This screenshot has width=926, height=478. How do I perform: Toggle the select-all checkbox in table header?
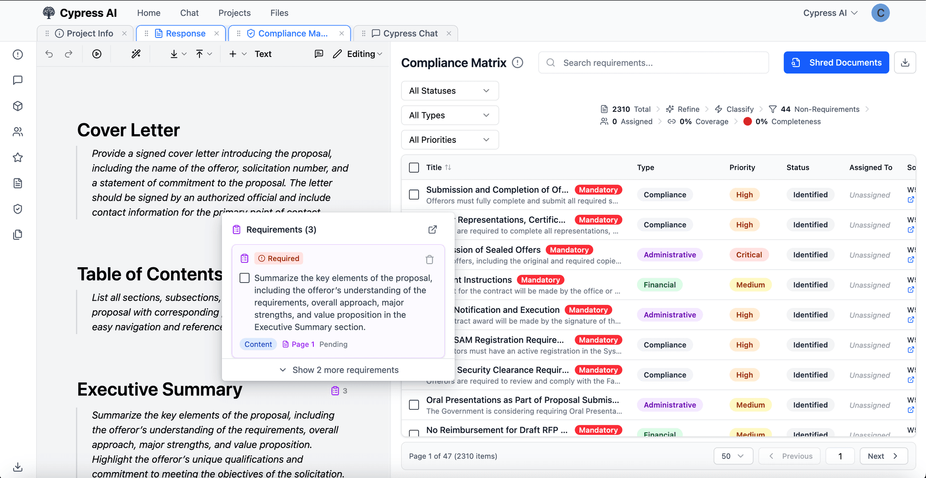414,168
